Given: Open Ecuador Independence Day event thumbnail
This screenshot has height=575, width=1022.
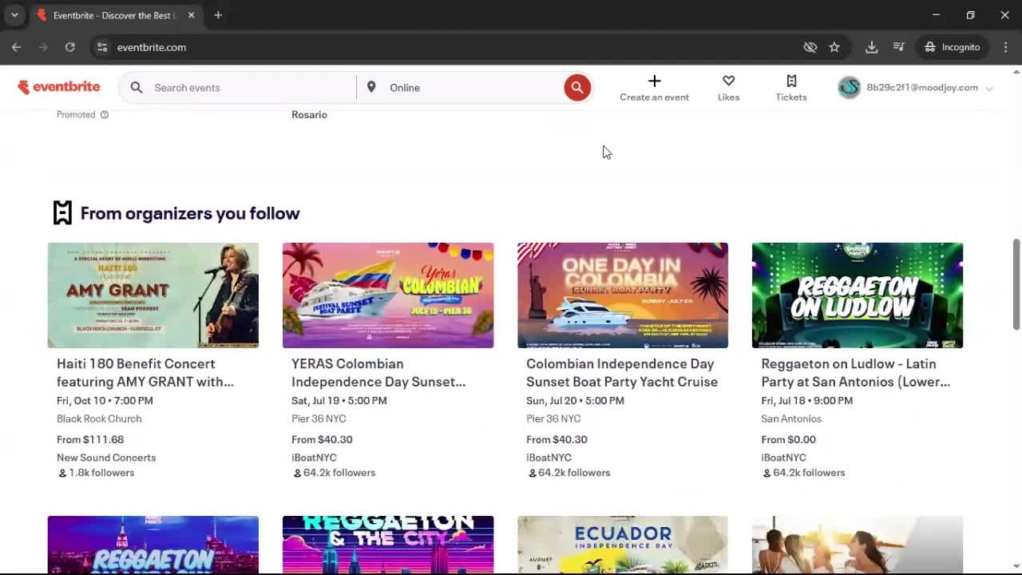Looking at the screenshot, I should point(623,545).
